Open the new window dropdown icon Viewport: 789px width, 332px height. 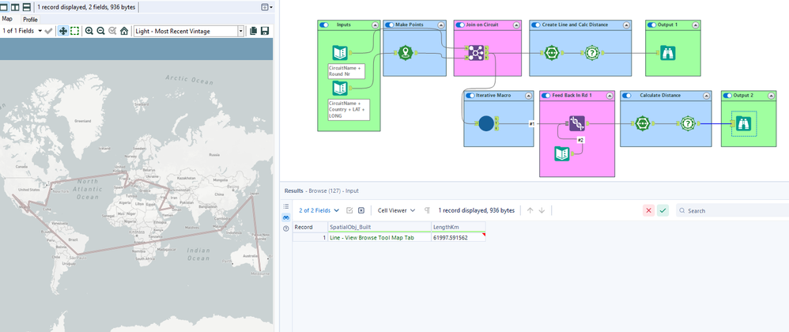pos(266,7)
